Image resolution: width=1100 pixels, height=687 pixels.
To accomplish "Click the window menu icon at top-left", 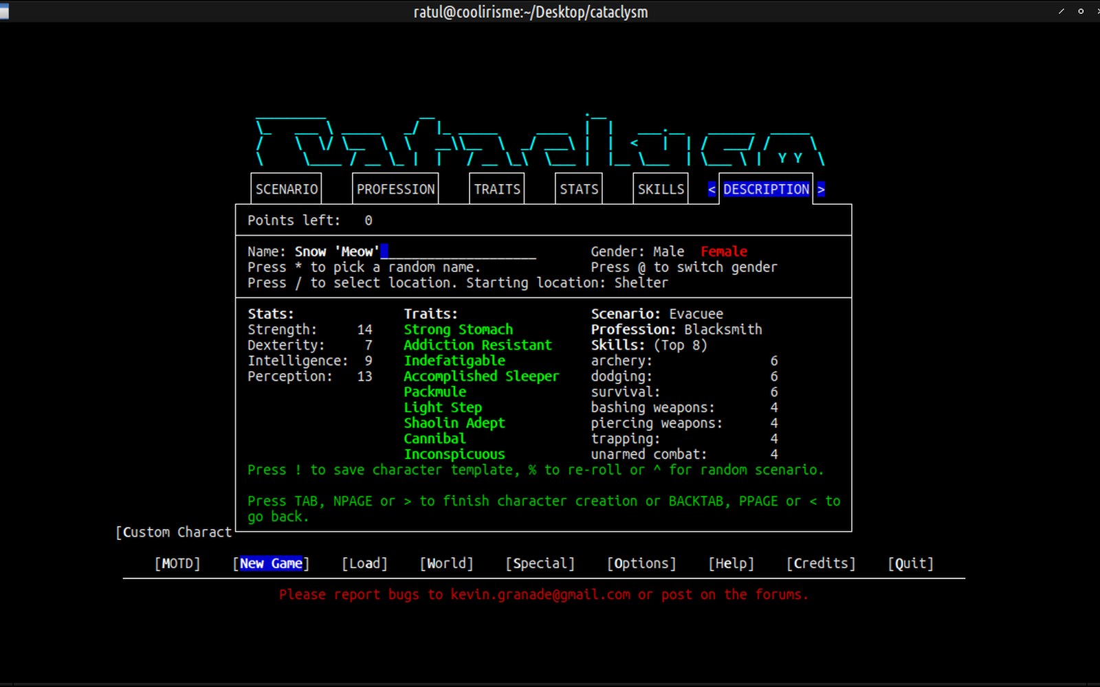I will (x=4, y=12).
